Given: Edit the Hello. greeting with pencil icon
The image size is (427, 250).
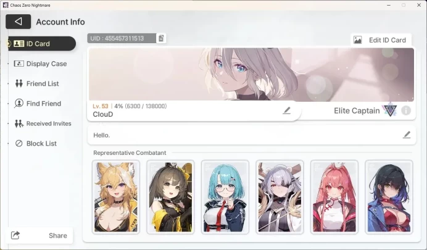Looking at the screenshot, I should [407, 135].
